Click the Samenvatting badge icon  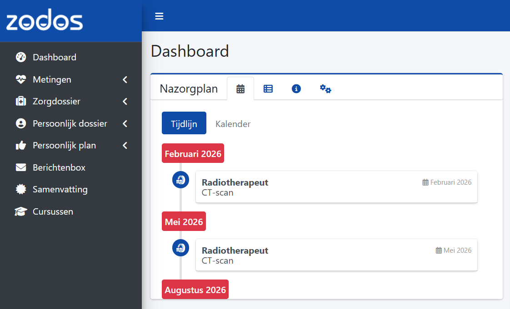21,189
